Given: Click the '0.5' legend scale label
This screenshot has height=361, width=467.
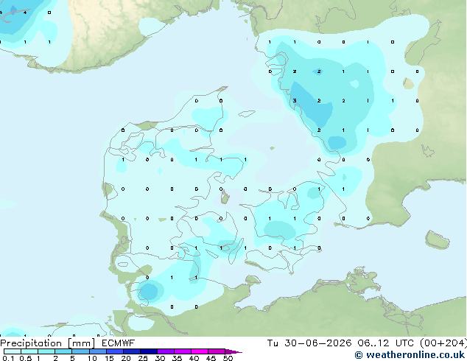Looking at the screenshot, I should click(26, 358).
